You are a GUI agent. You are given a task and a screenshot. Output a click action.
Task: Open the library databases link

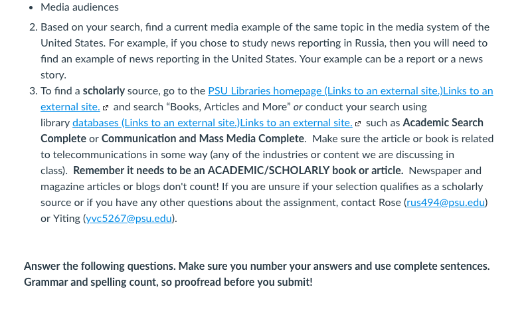click(x=212, y=123)
